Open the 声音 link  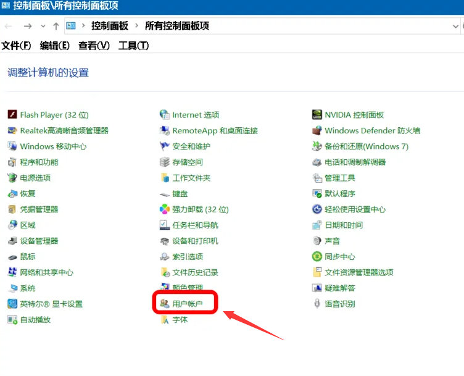[332, 241]
